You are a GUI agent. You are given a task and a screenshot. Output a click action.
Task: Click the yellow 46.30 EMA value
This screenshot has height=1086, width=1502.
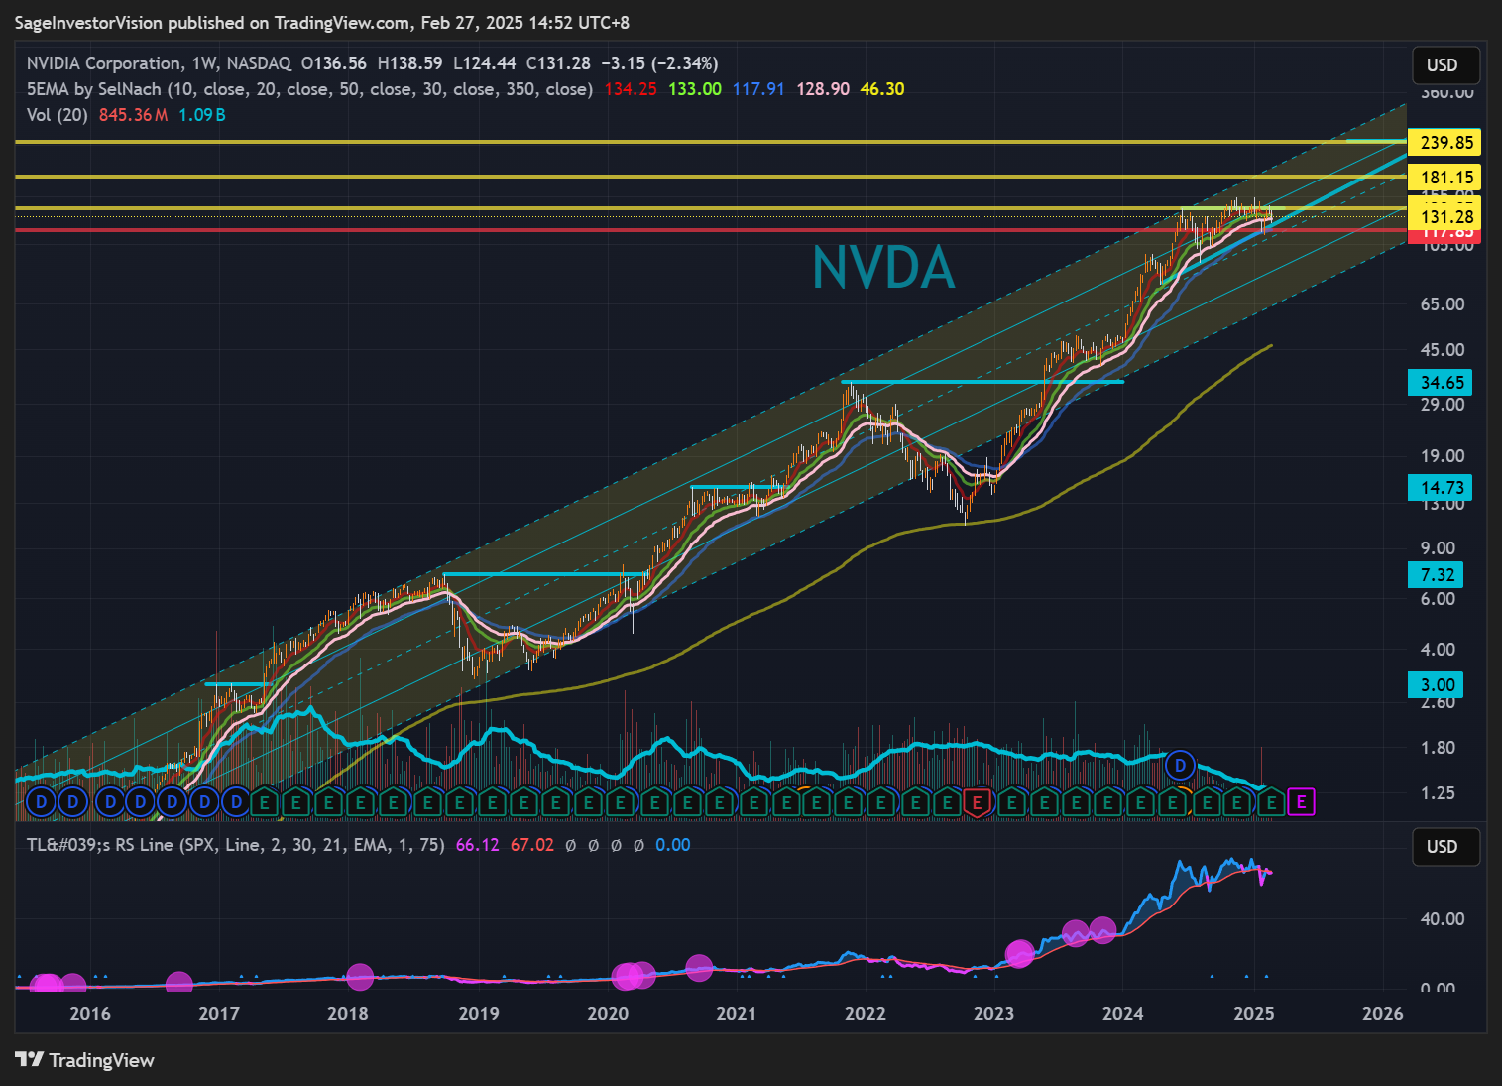882,89
